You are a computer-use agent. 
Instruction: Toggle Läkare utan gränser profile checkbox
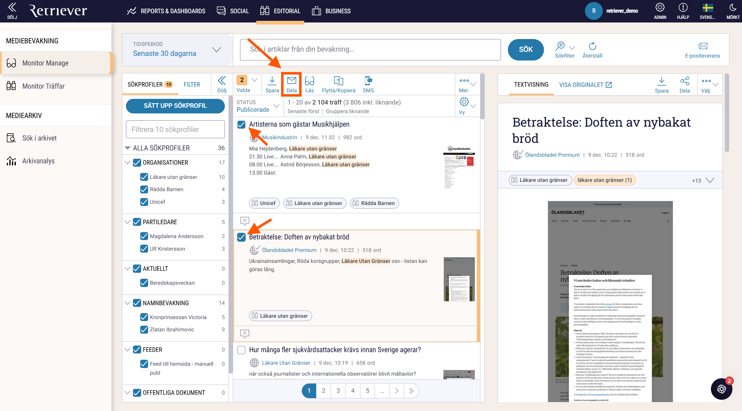pyautogui.click(x=144, y=177)
